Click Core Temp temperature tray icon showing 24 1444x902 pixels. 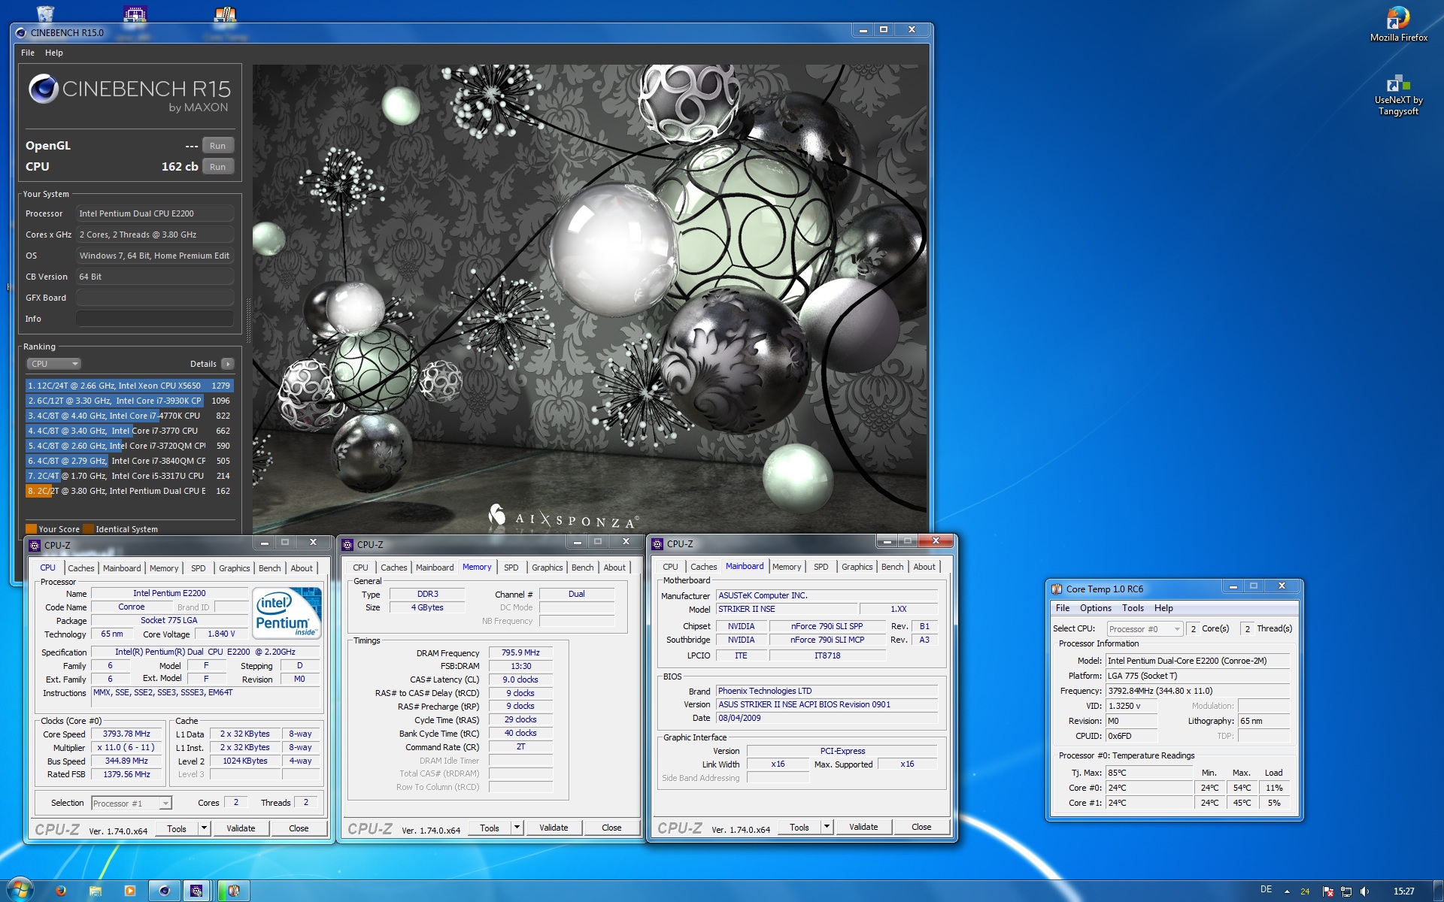(x=1305, y=891)
